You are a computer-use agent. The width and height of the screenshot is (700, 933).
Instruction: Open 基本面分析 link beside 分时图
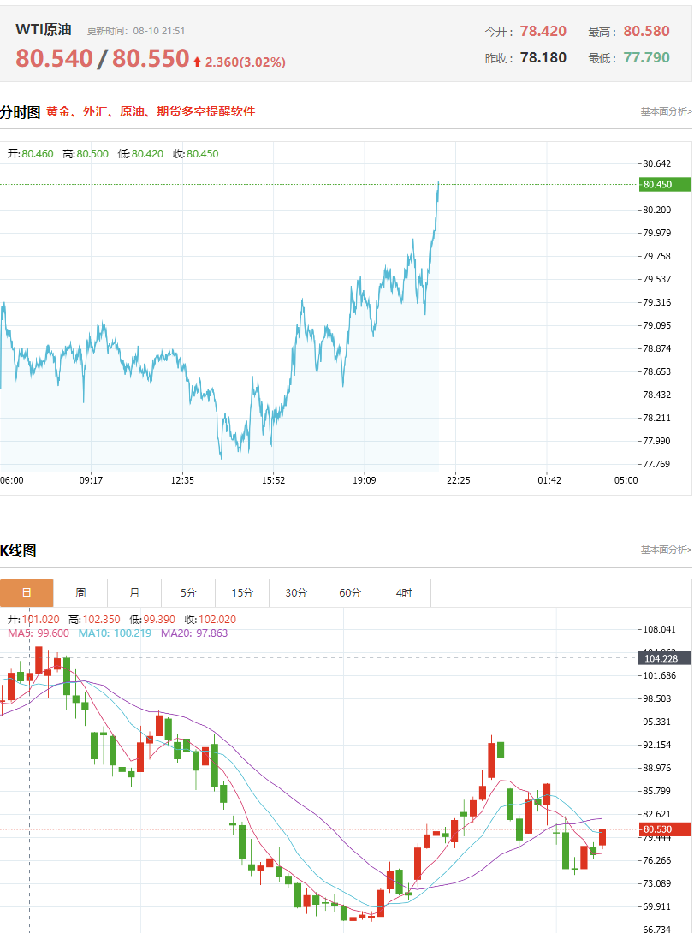coord(666,111)
